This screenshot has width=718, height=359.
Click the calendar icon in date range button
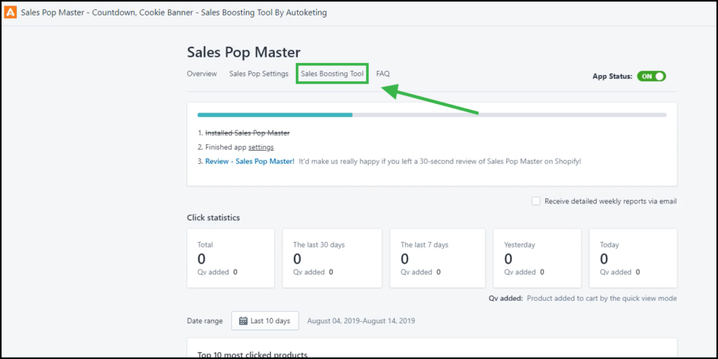[243, 321]
